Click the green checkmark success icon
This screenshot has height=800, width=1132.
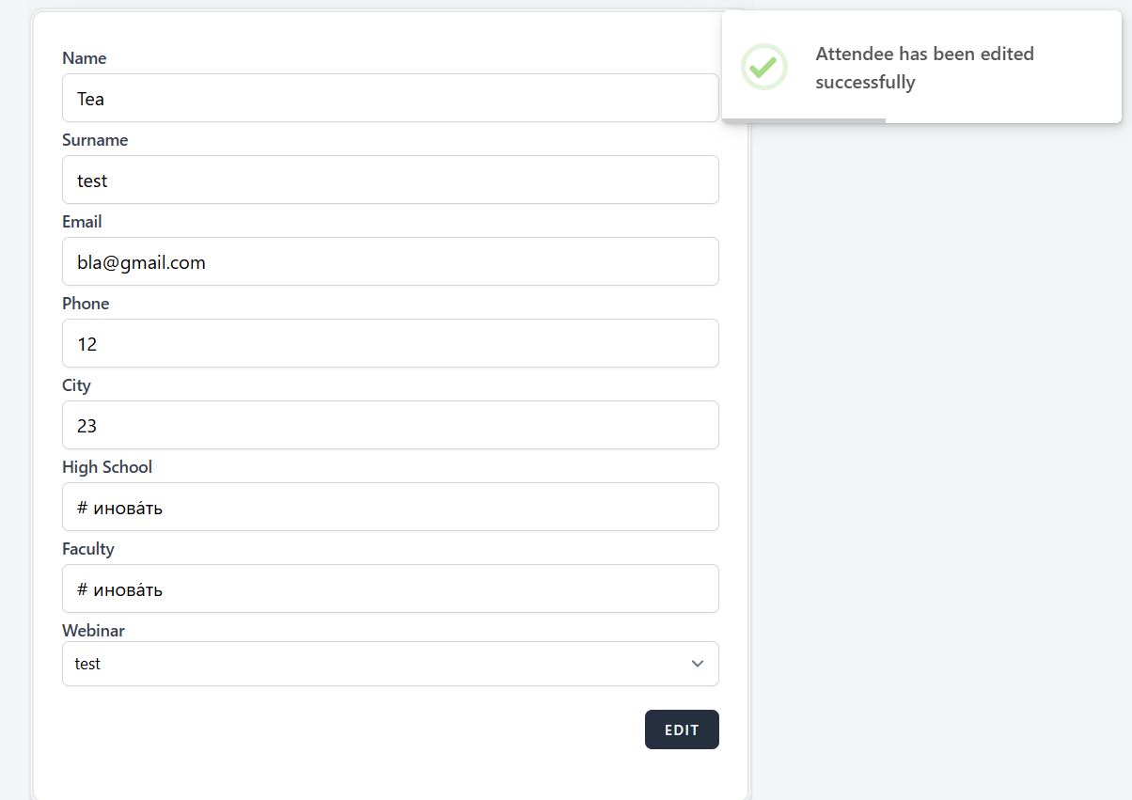click(x=763, y=67)
